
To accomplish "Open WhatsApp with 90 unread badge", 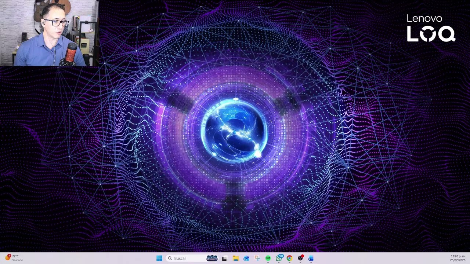I will click(279, 258).
